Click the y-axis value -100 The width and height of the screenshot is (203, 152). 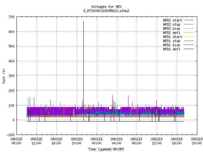click(10, 135)
